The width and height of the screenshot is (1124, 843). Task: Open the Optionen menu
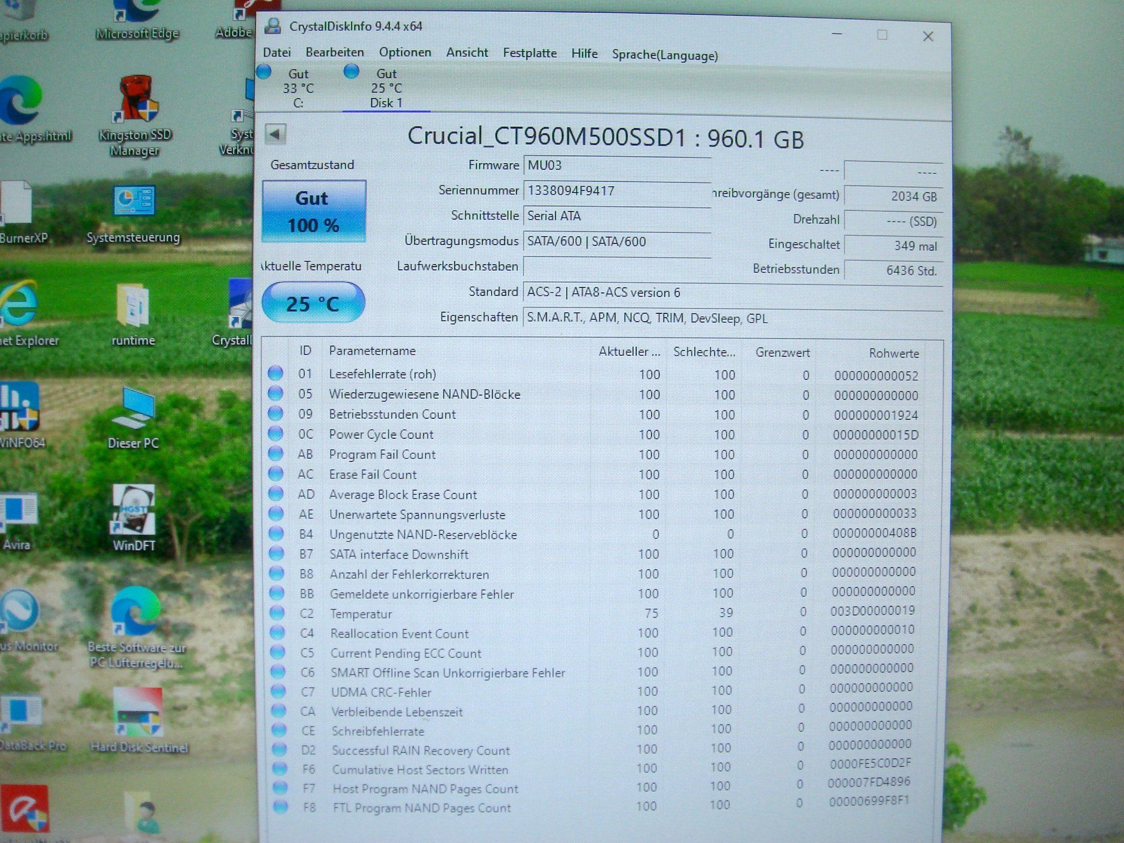405,52
